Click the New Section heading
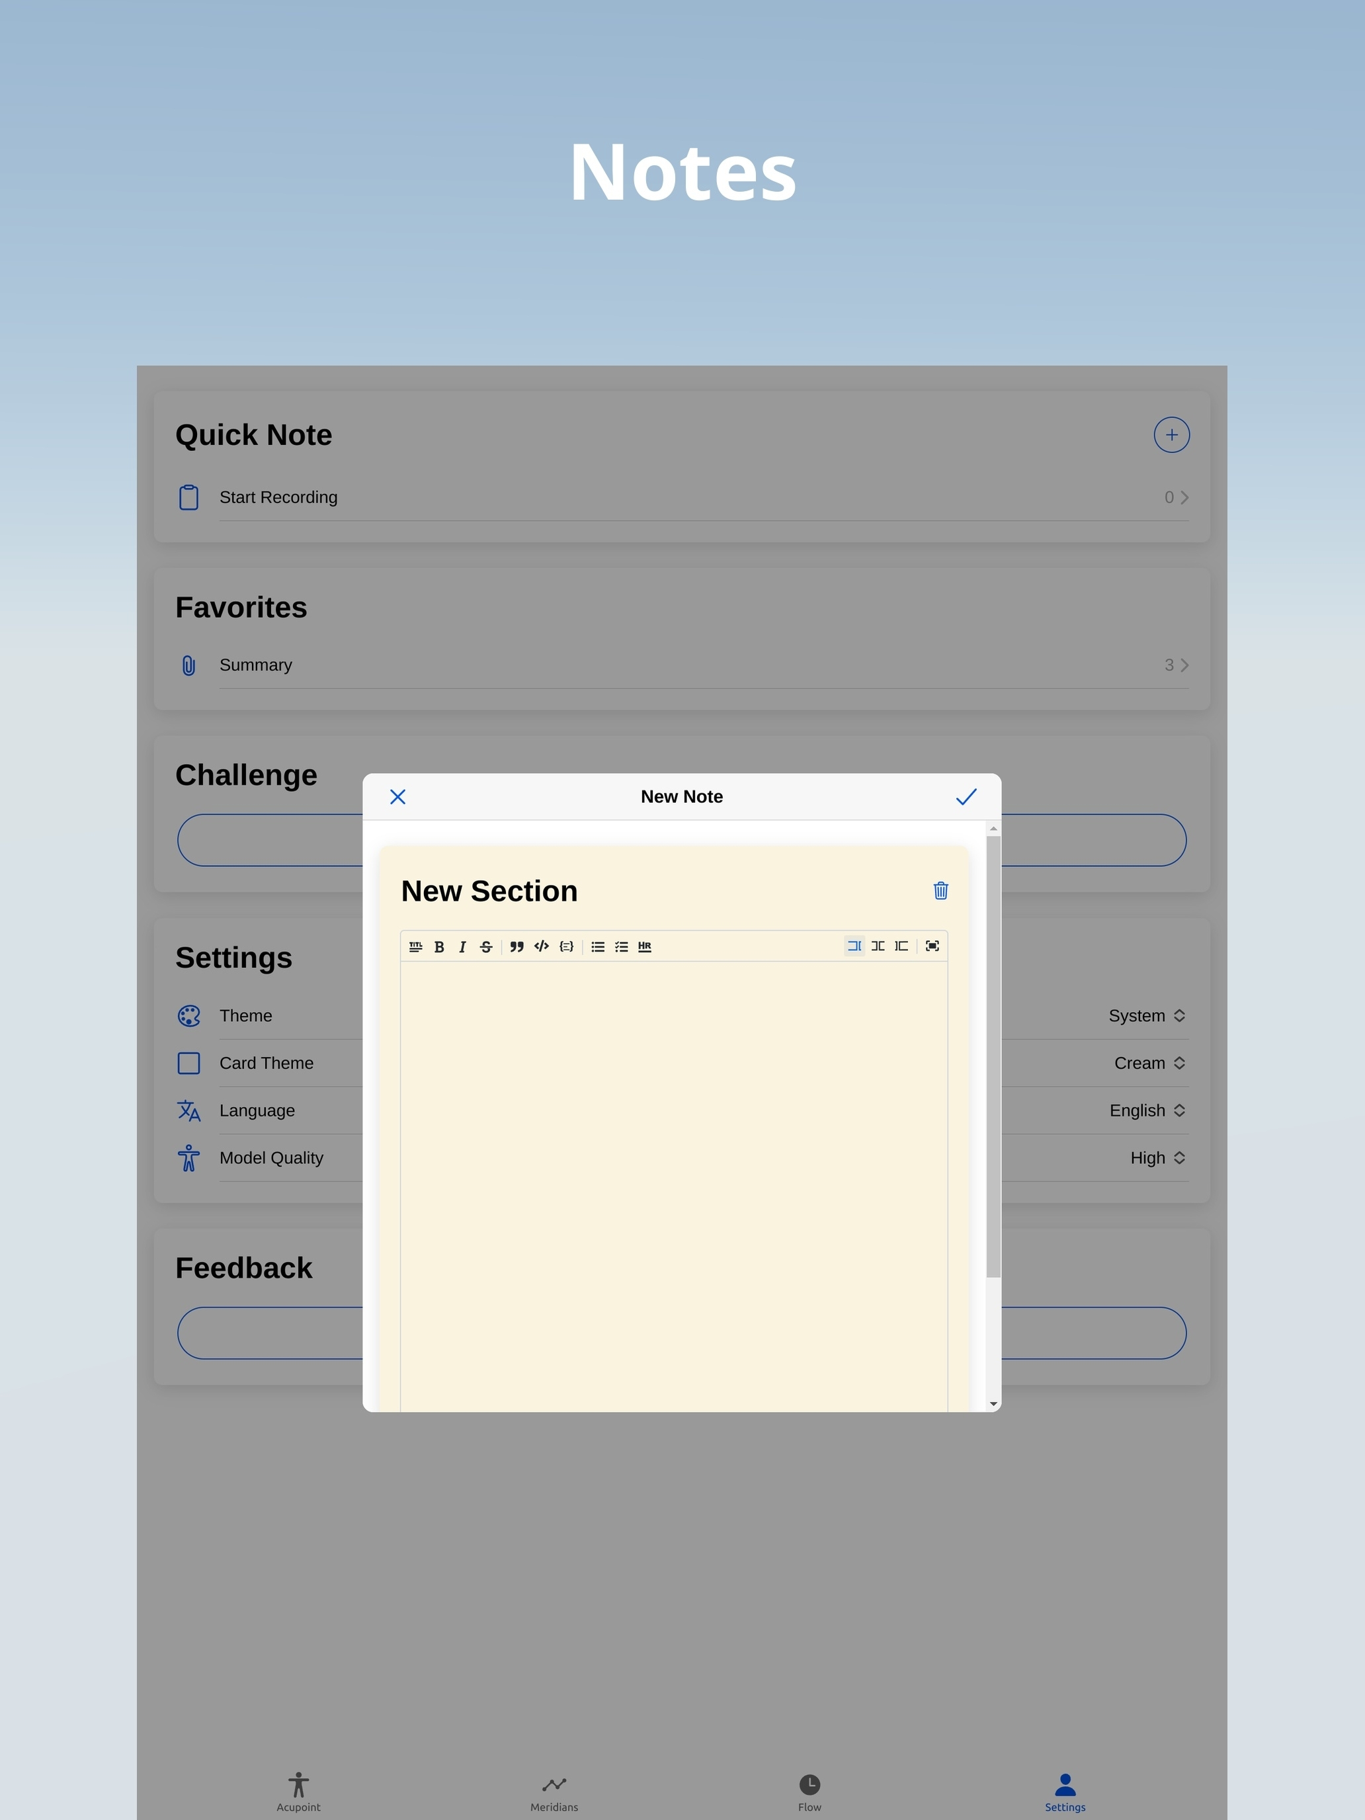 (489, 891)
